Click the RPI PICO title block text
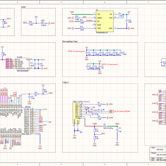The image size is (166, 166). pos(160,150)
